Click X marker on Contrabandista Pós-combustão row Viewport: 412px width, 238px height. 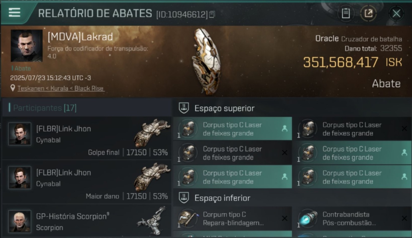[x=404, y=218]
